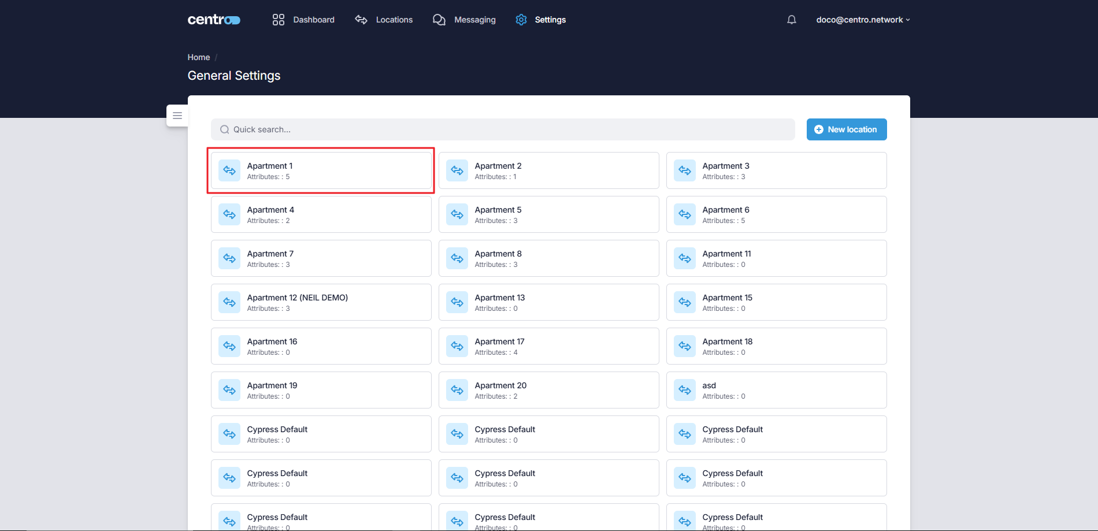Screen dimensions: 1098x531
Task: Open the Apartment 8 location name
Action: coord(498,254)
